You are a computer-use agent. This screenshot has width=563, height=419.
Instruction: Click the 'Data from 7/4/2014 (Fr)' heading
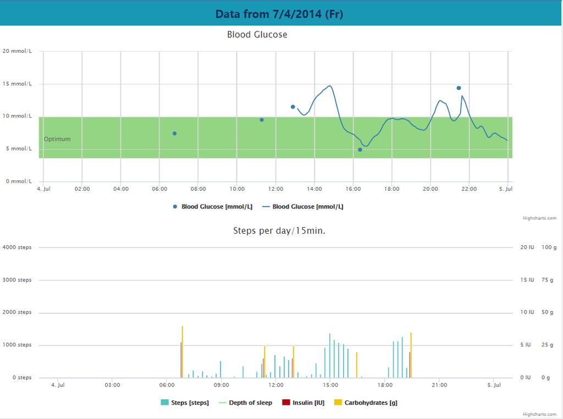coord(279,14)
